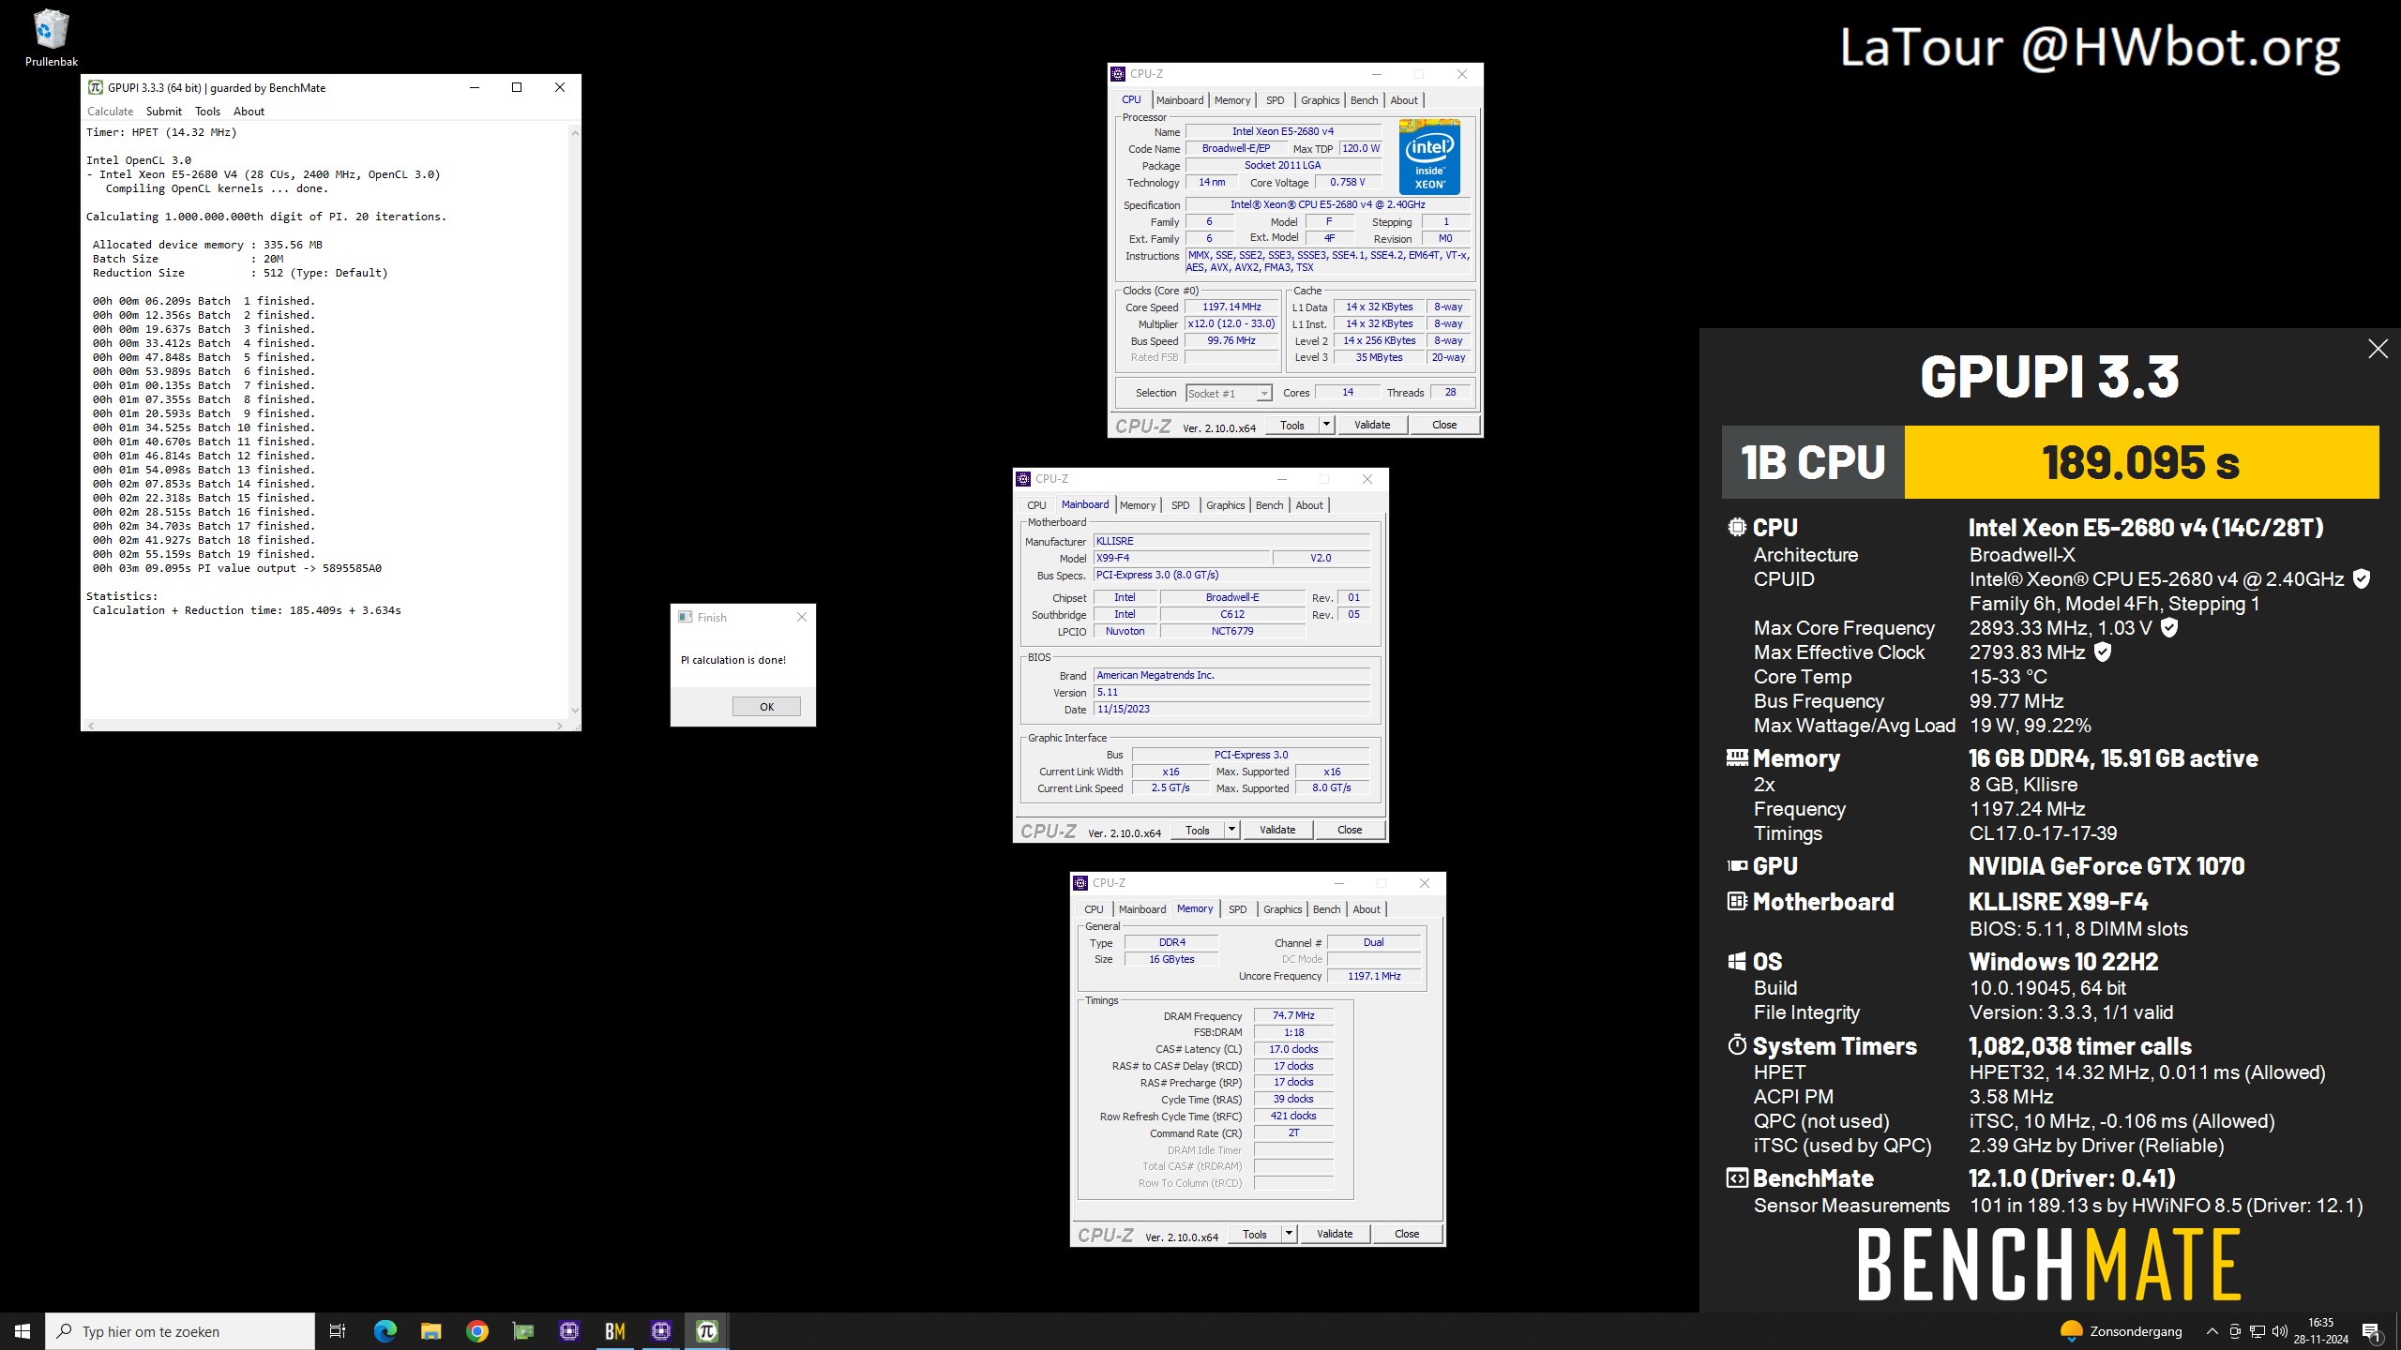
Task: Click the 'Dual' channel value in Memory window
Action: [1373, 942]
